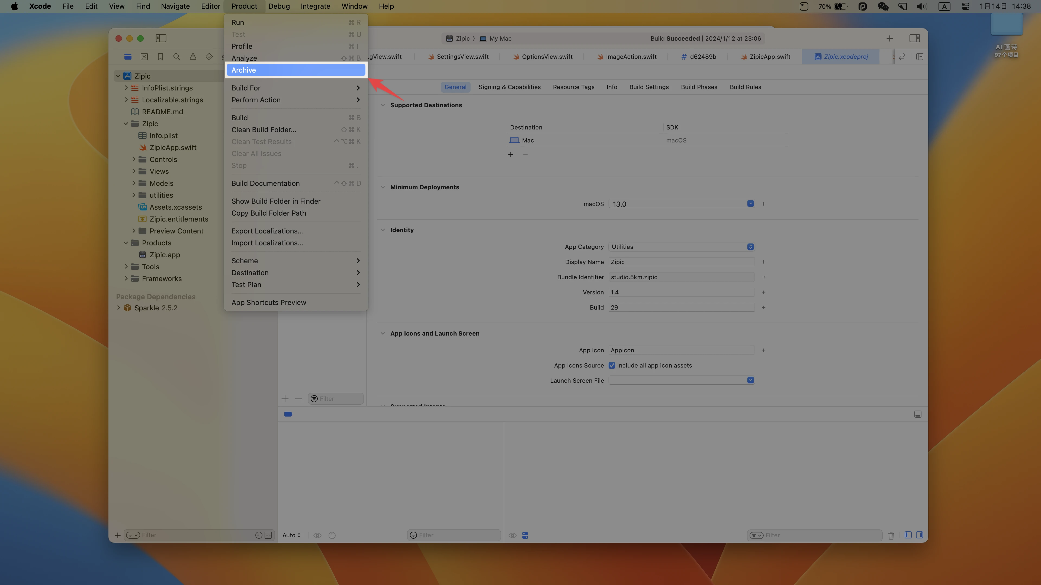The height and width of the screenshot is (585, 1041).
Task: Toggle Quick Look eye icon in variables bar
Action: (x=317, y=535)
